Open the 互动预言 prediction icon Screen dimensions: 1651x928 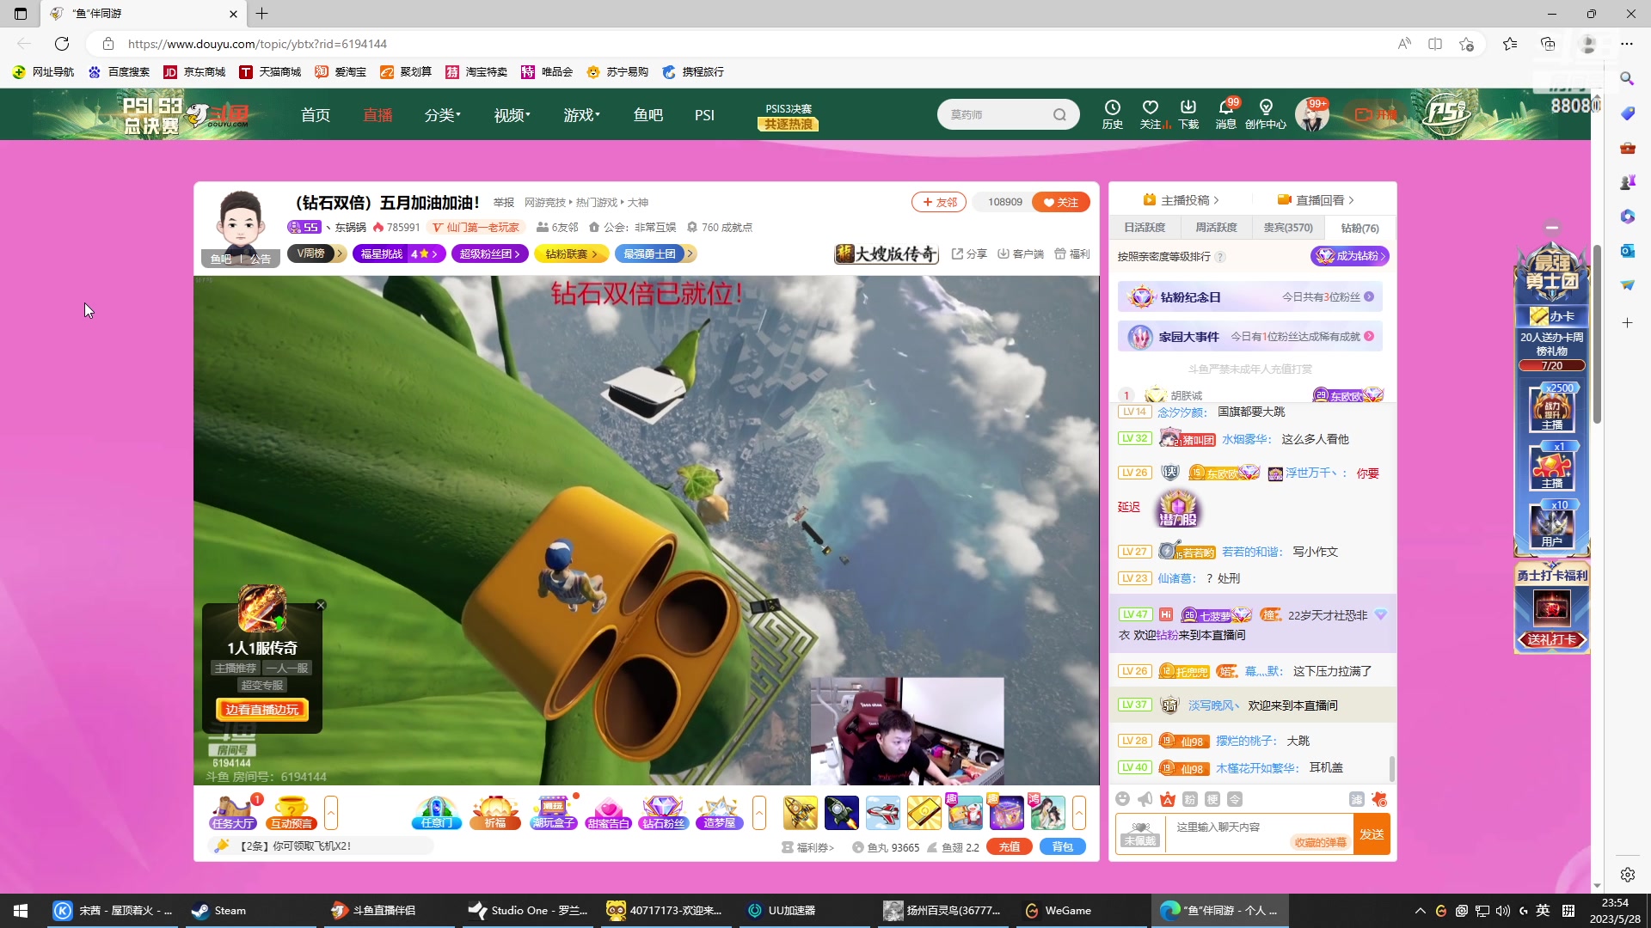[x=292, y=812]
